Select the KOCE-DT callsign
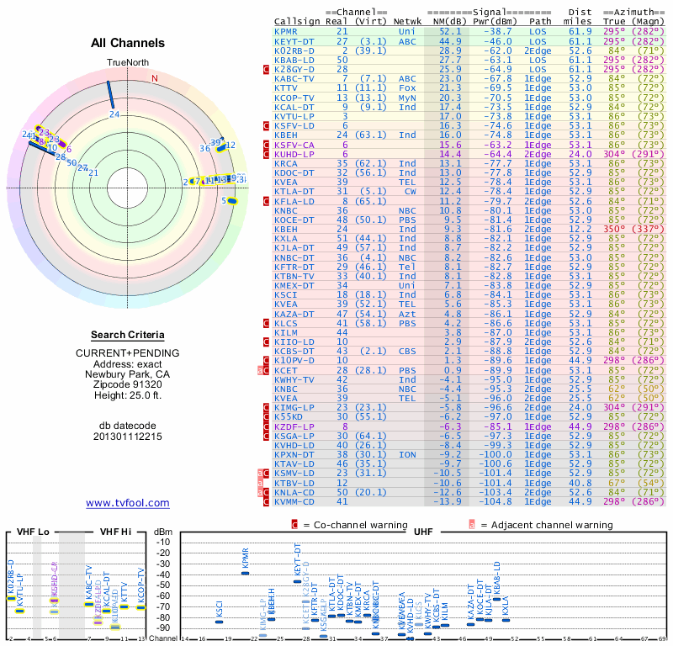Viewport: 673px width, 646px height. pos(294,220)
